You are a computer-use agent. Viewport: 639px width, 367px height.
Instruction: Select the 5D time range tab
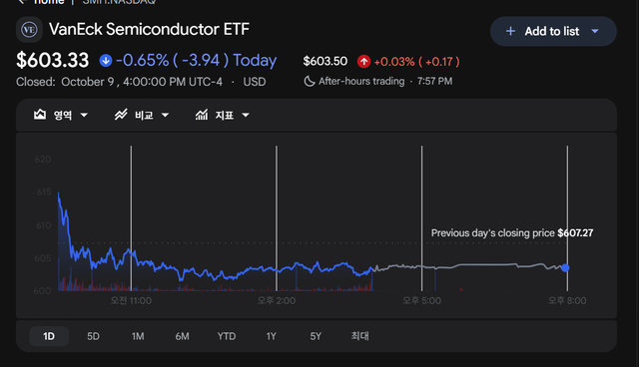93,336
